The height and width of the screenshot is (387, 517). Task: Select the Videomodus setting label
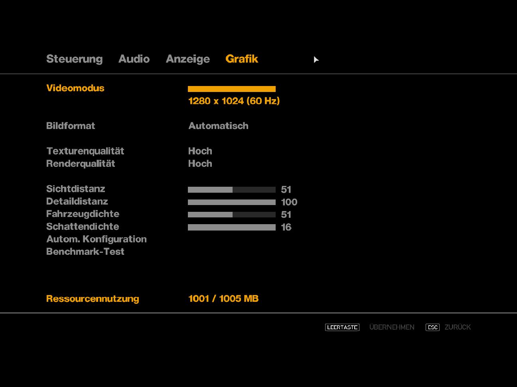[x=75, y=88]
